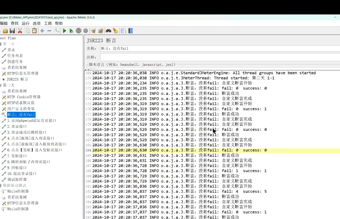
Task: Clear all results with the double broom icon
Action: (x=101, y=31)
